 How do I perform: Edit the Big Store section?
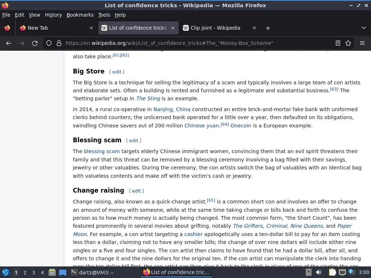(x=117, y=72)
